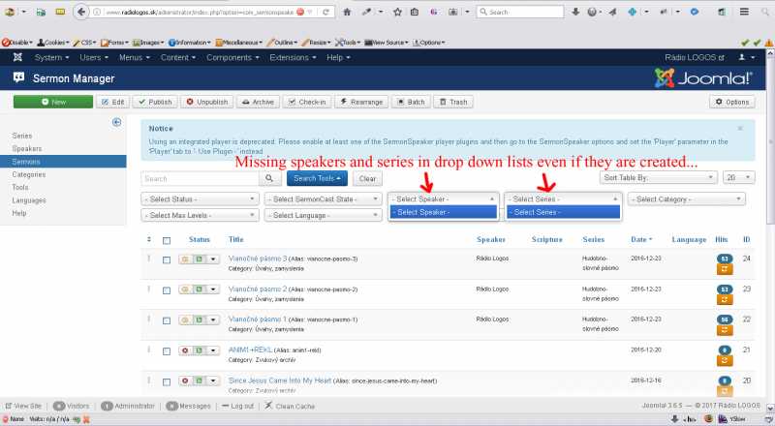
Task: Select checkbox for Vianočné pásmo 3
Action: (167, 259)
